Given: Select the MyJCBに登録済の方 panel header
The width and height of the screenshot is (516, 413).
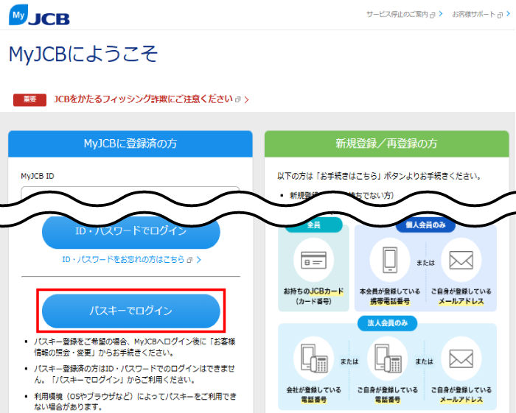Looking at the screenshot, I should coord(130,144).
